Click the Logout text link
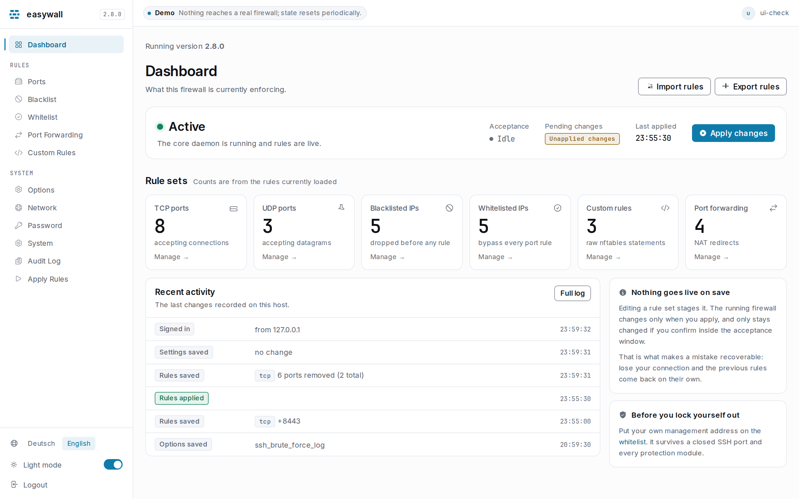This screenshot has height=499, width=799. (x=35, y=485)
